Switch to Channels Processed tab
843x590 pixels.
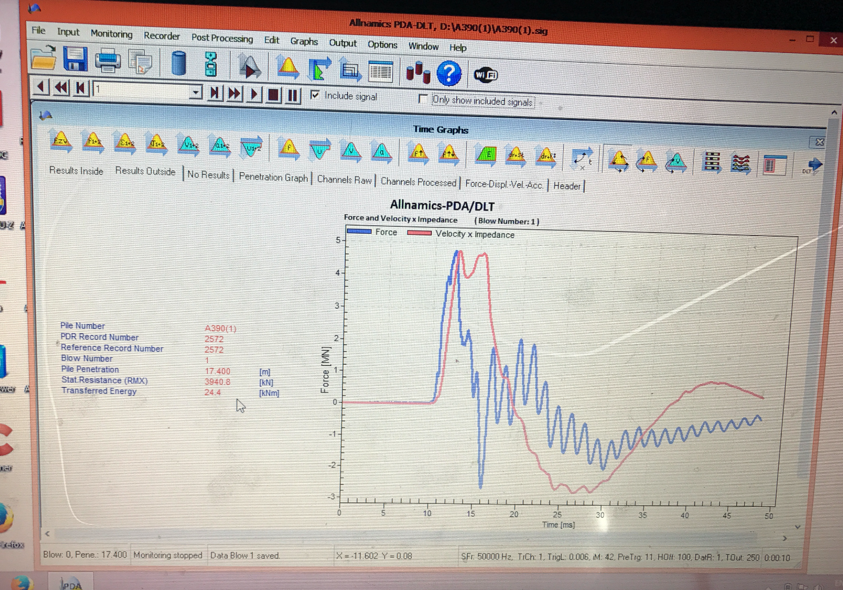[419, 182]
